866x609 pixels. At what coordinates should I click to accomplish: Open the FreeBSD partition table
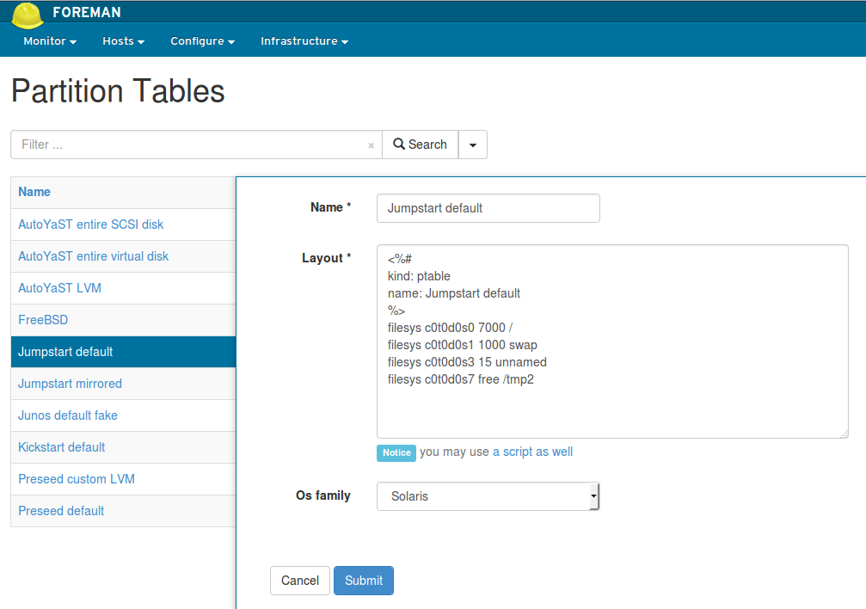coord(43,320)
